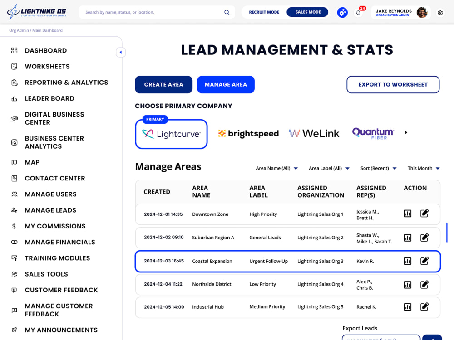Viewport: 454px width, 340px height.
Task: Open This Month date range dropdown
Action: (x=423, y=168)
